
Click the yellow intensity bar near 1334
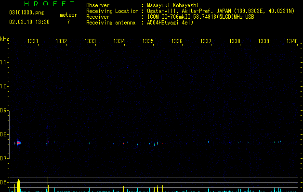pyautogui.click(x=123, y=189)
